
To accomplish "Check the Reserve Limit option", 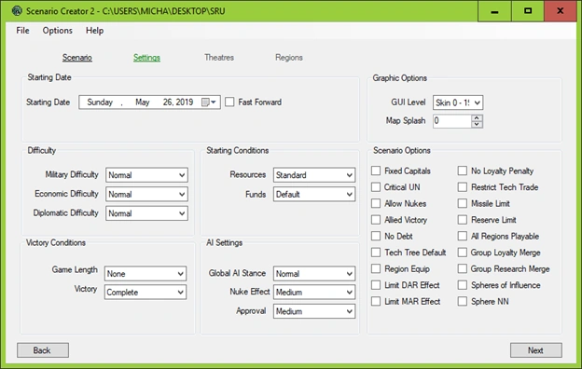I will 463,220.
